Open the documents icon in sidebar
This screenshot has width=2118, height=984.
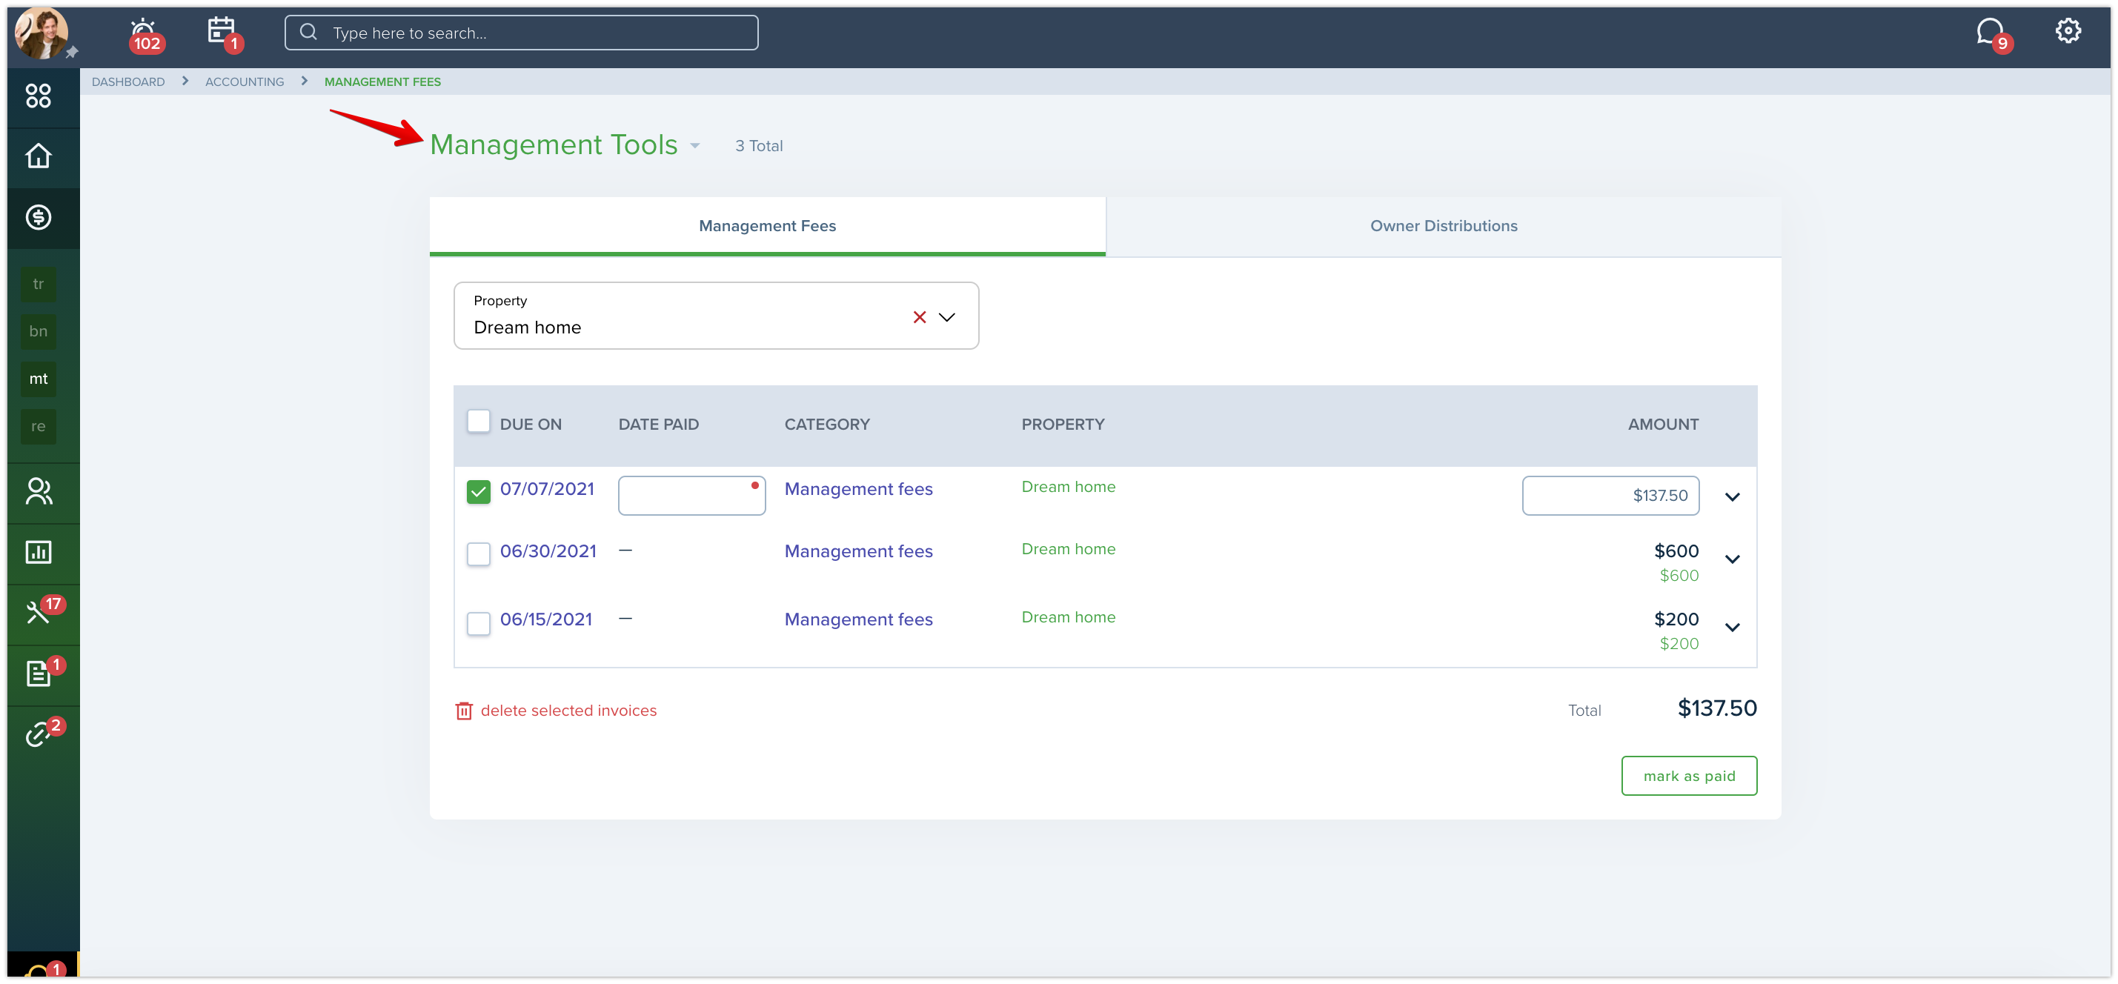point(39,674)
